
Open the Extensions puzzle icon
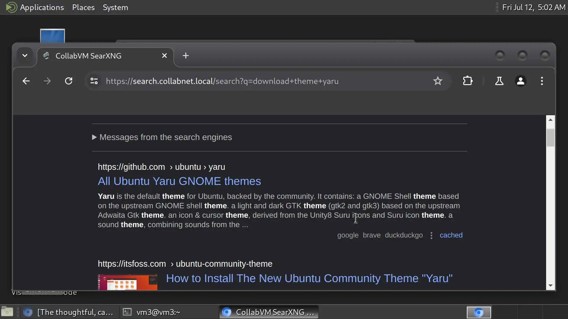(468, 81)
